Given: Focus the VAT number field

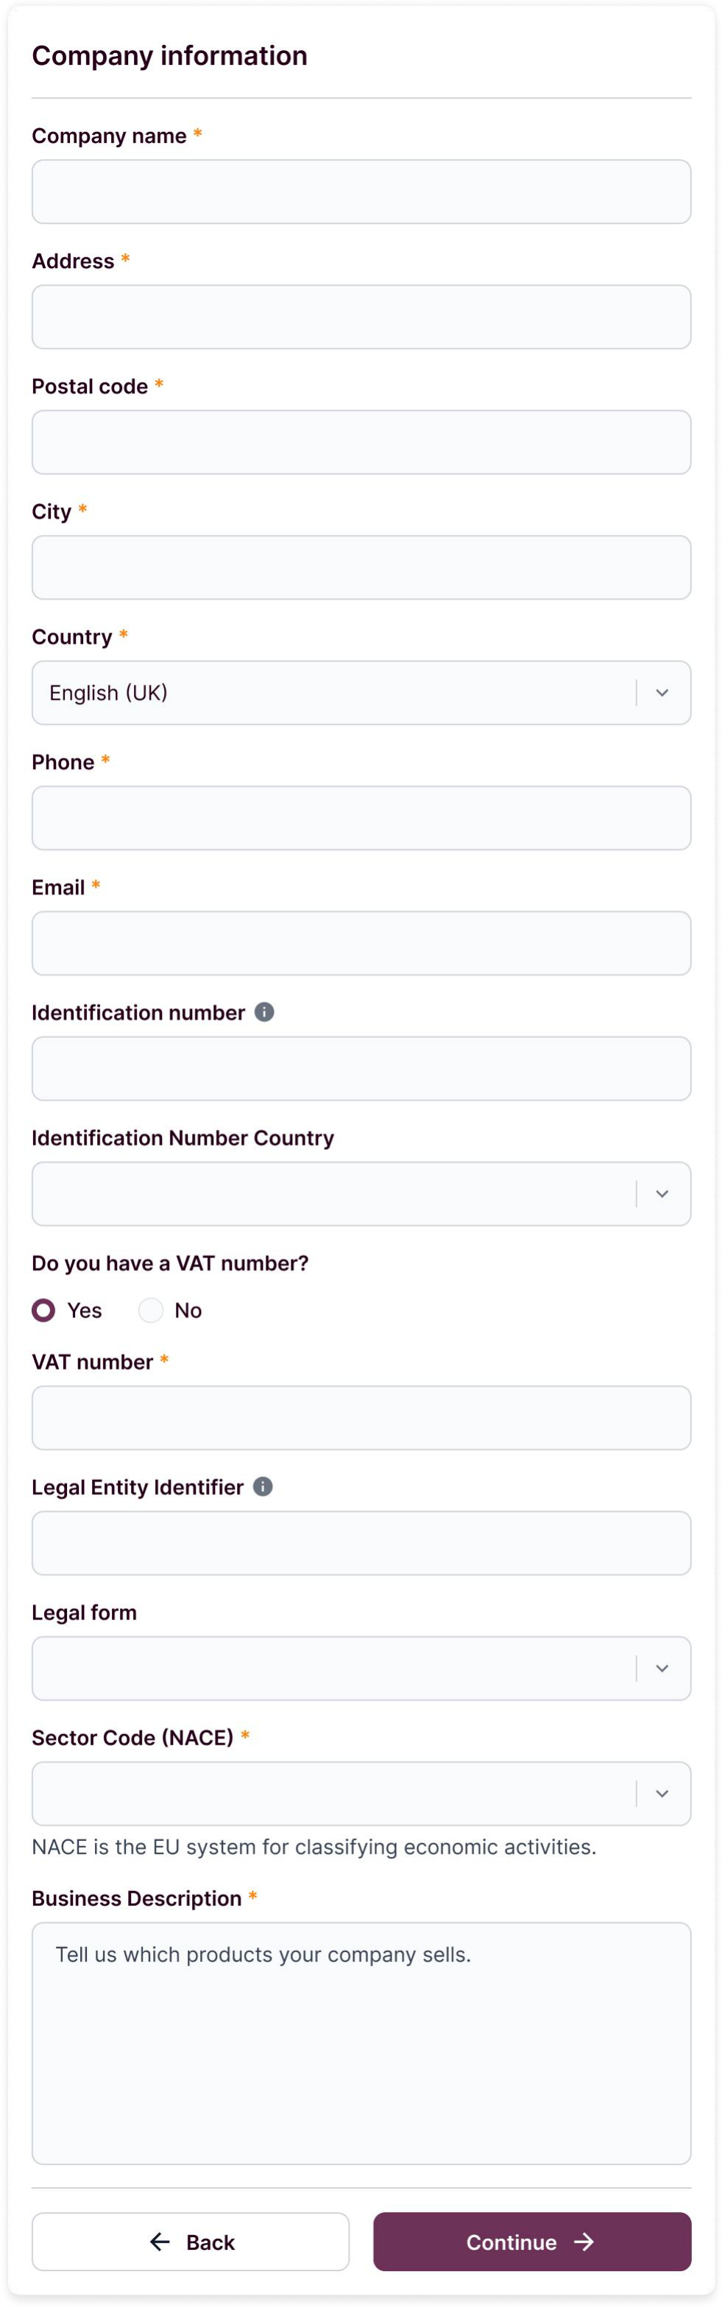Looking at the screenshot, I should [361, 1418].
